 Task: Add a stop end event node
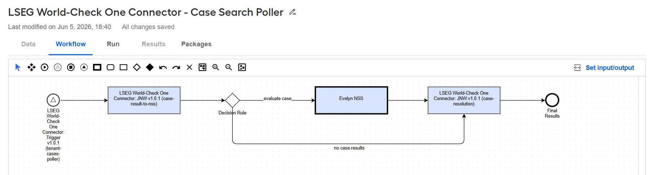pyautogui.click(x=71, y=67)
